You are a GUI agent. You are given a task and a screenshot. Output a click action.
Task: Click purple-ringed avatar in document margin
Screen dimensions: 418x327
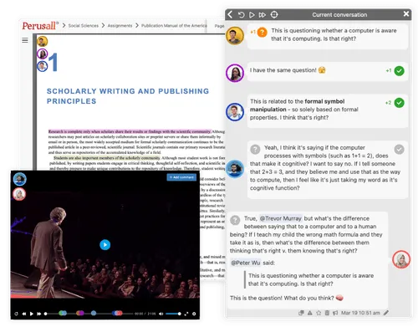[43, 54]
